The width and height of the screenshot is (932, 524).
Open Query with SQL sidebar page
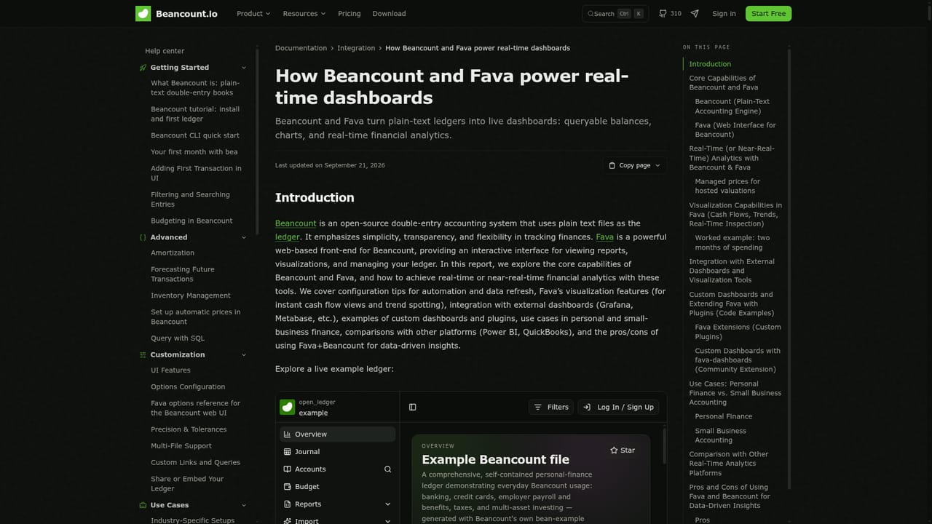178,338
